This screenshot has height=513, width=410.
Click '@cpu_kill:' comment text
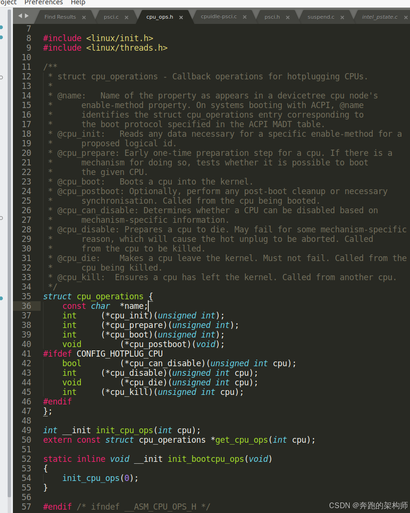coord(81,277)
